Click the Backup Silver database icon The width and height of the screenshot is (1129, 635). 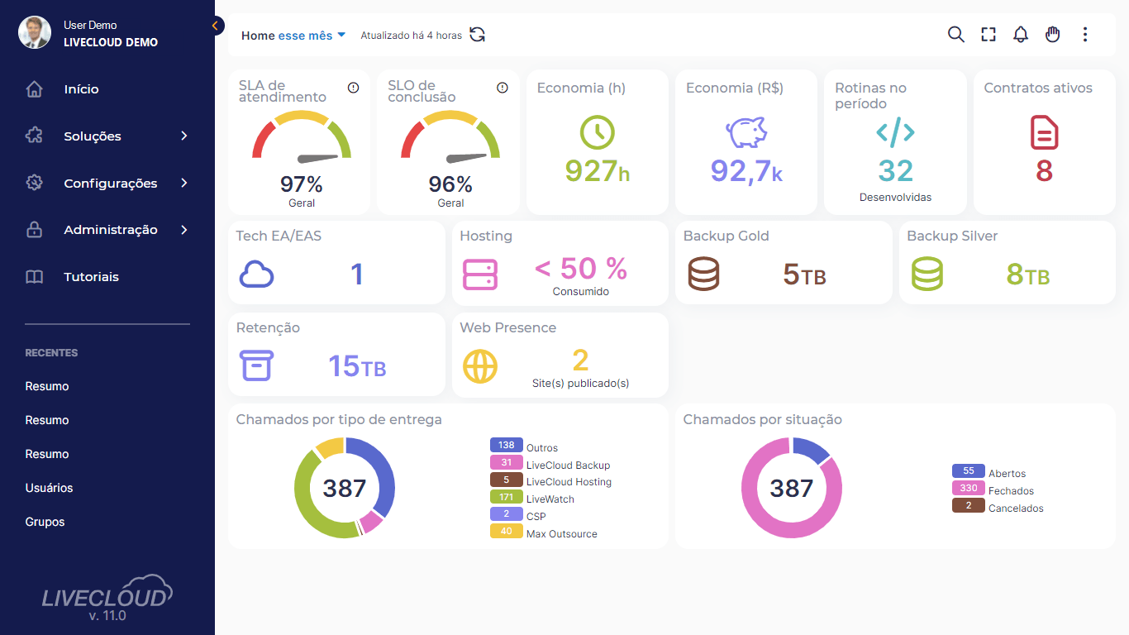(927, 274)
